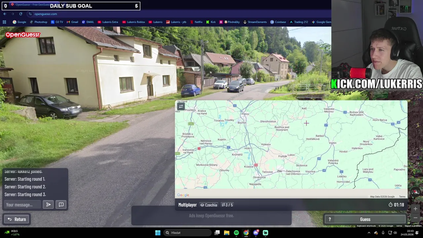Open the site information icon in address bar

[30, 14]
